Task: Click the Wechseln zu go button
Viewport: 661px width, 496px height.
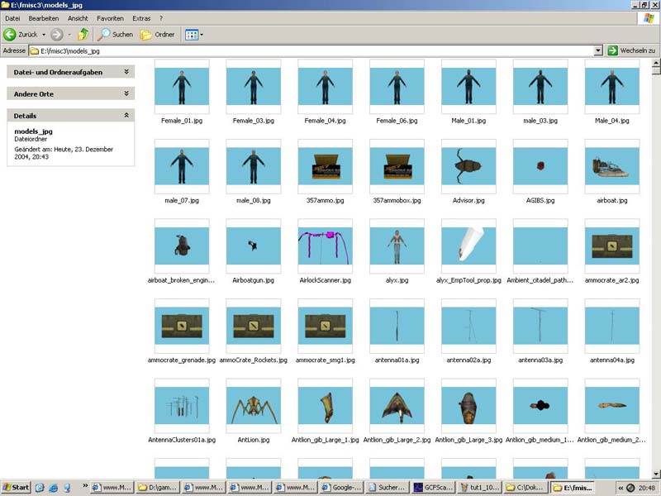Action: 632,50
